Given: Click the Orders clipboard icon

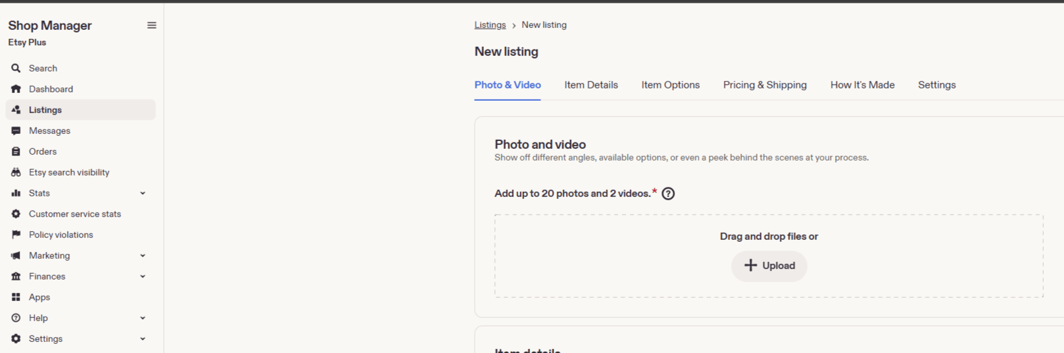Looking at the screenshot, I should [x=16, y=151].
